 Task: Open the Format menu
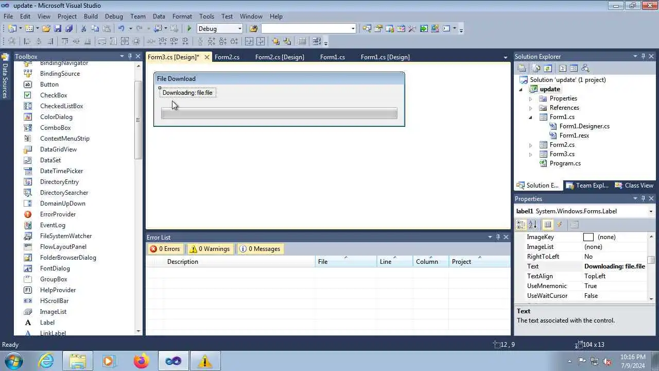pos(182,16)
